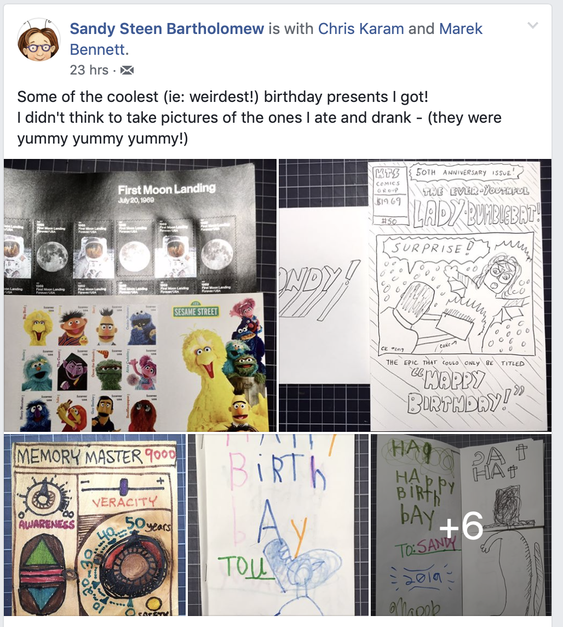Click the First Moon Landing stamp title
Viewport: 563px width, 627px height.
166,189
